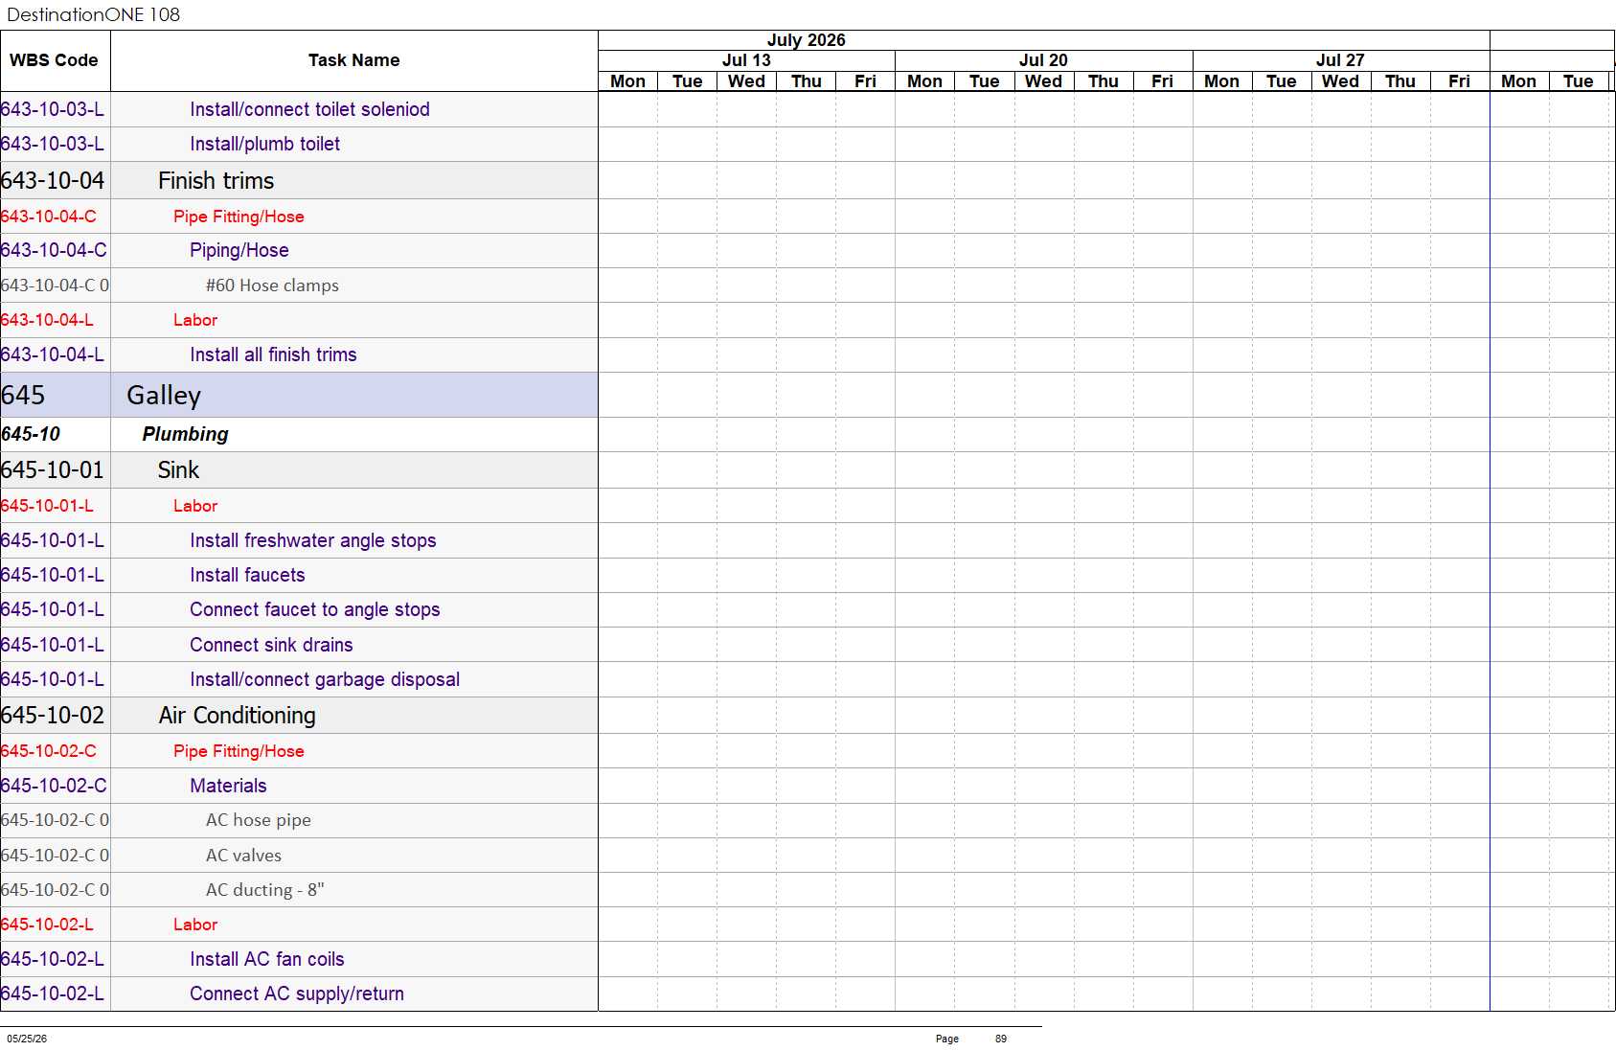1616x1051 pixels.
Task: Select the 'WBS Code' column header
Action: pyautogui.click(x=55, y=60)
